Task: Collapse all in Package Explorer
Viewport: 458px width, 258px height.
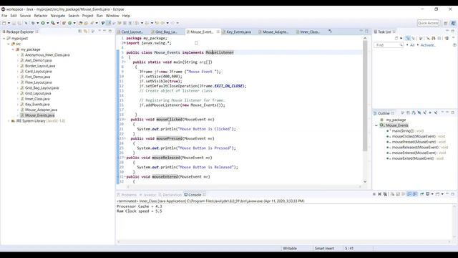Action: 79,31
